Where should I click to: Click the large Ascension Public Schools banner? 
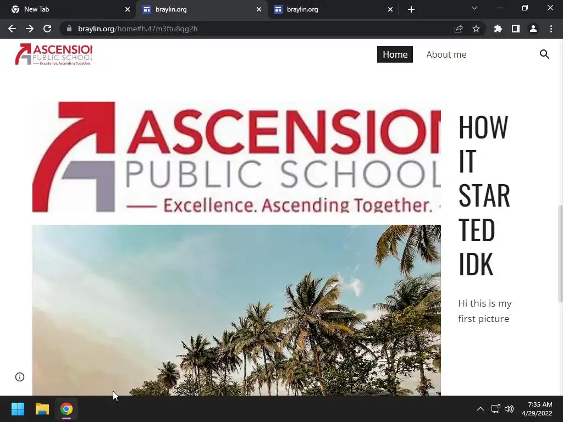click(x=236, y=157)
